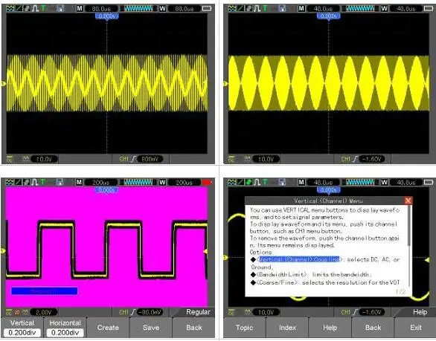Screen dimensions: 436x341
Task: Click the 200us M timebase readout
Action: (100, 183)
